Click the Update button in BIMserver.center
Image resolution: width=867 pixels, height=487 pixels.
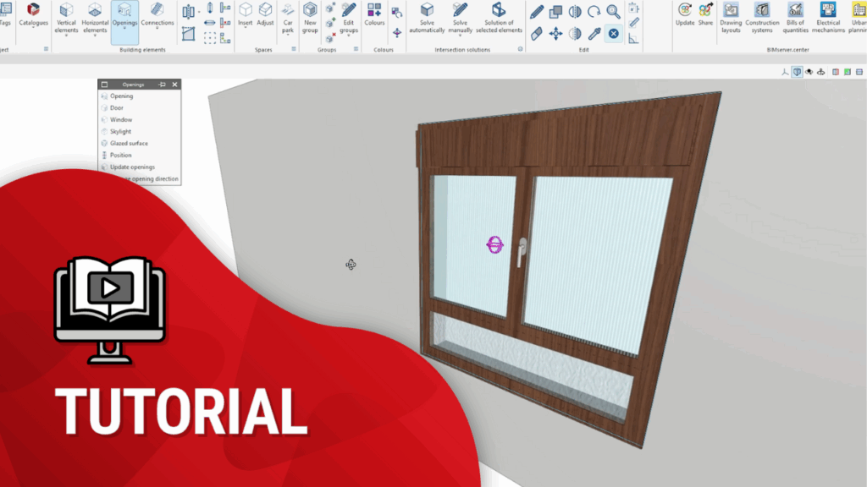685,15
